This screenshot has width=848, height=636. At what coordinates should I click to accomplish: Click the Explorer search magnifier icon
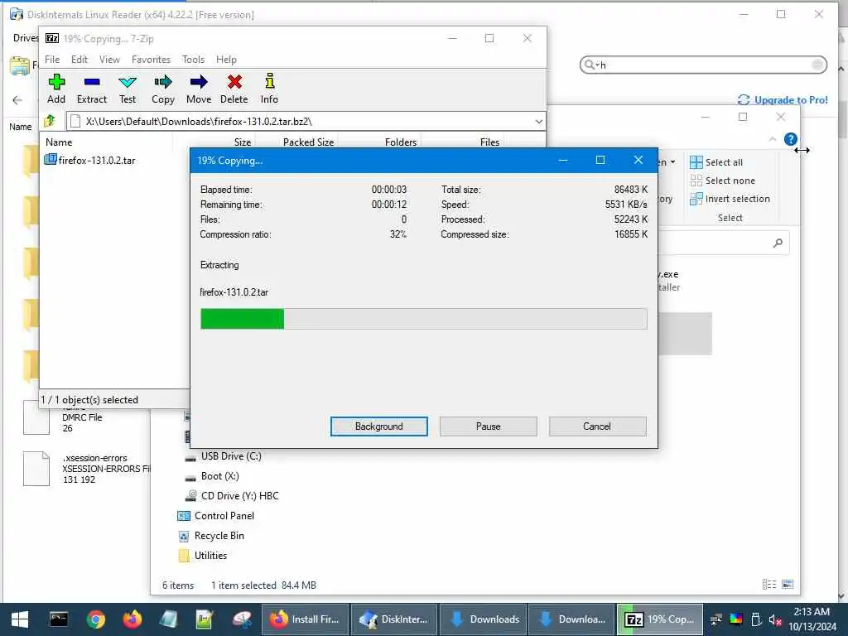[778, 243]
